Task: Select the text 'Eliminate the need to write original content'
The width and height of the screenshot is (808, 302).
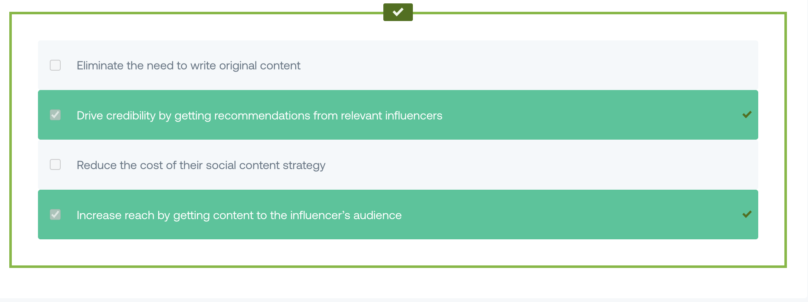Action: (189, 66)
